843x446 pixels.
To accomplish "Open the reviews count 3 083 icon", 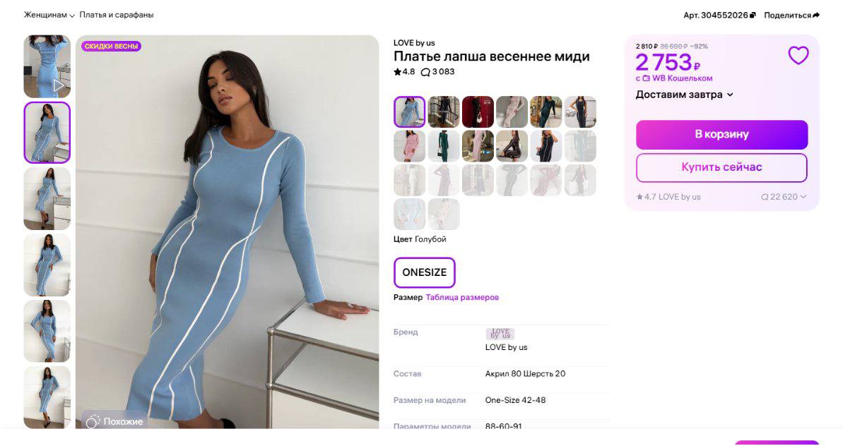I will (425, 72).
